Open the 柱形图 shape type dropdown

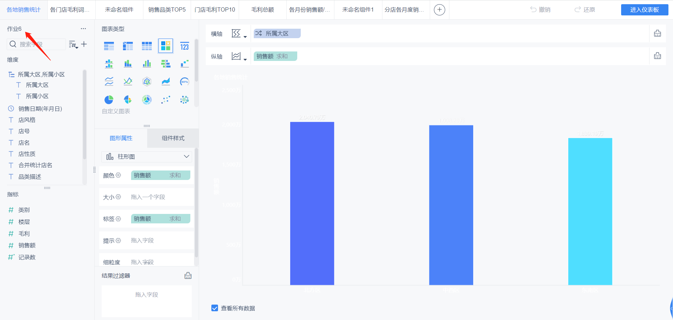tap(147, 156)
